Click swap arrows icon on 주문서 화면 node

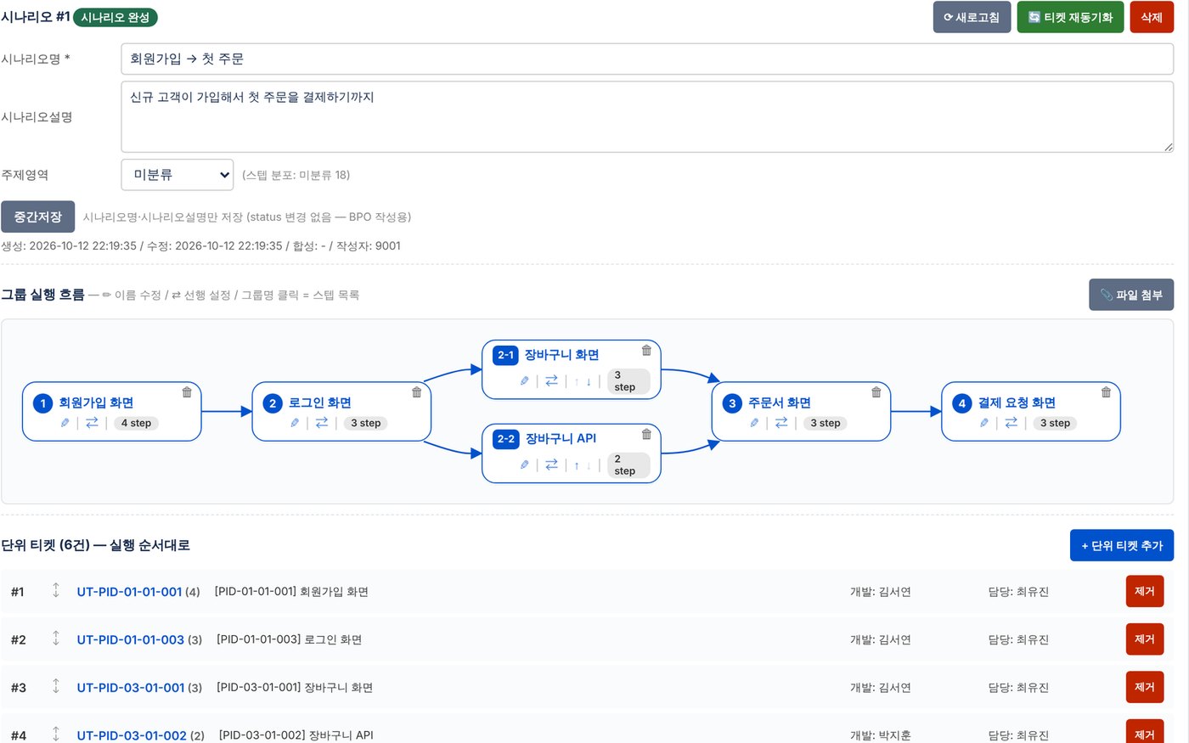click(781, 423)
